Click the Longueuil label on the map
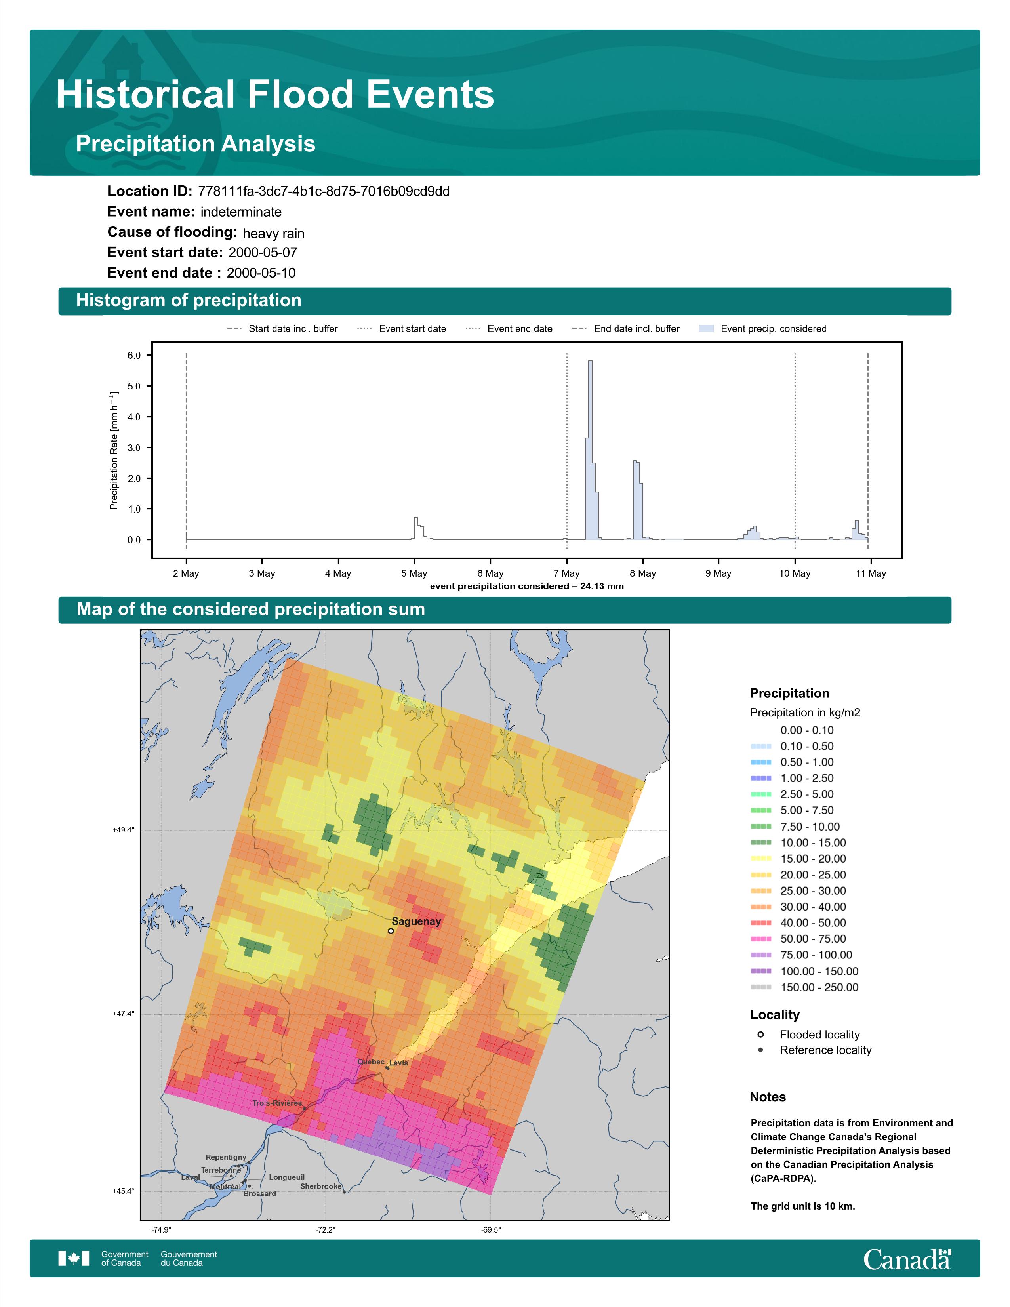The image size is (1010, 1307). [287, 1177]
